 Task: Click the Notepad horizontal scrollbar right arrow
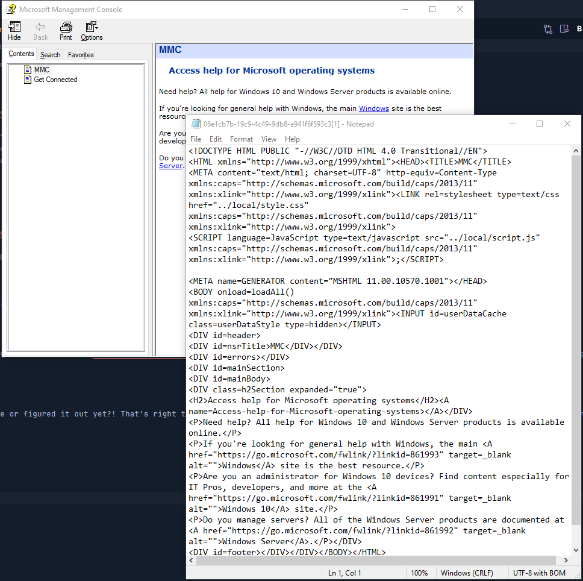566,560
